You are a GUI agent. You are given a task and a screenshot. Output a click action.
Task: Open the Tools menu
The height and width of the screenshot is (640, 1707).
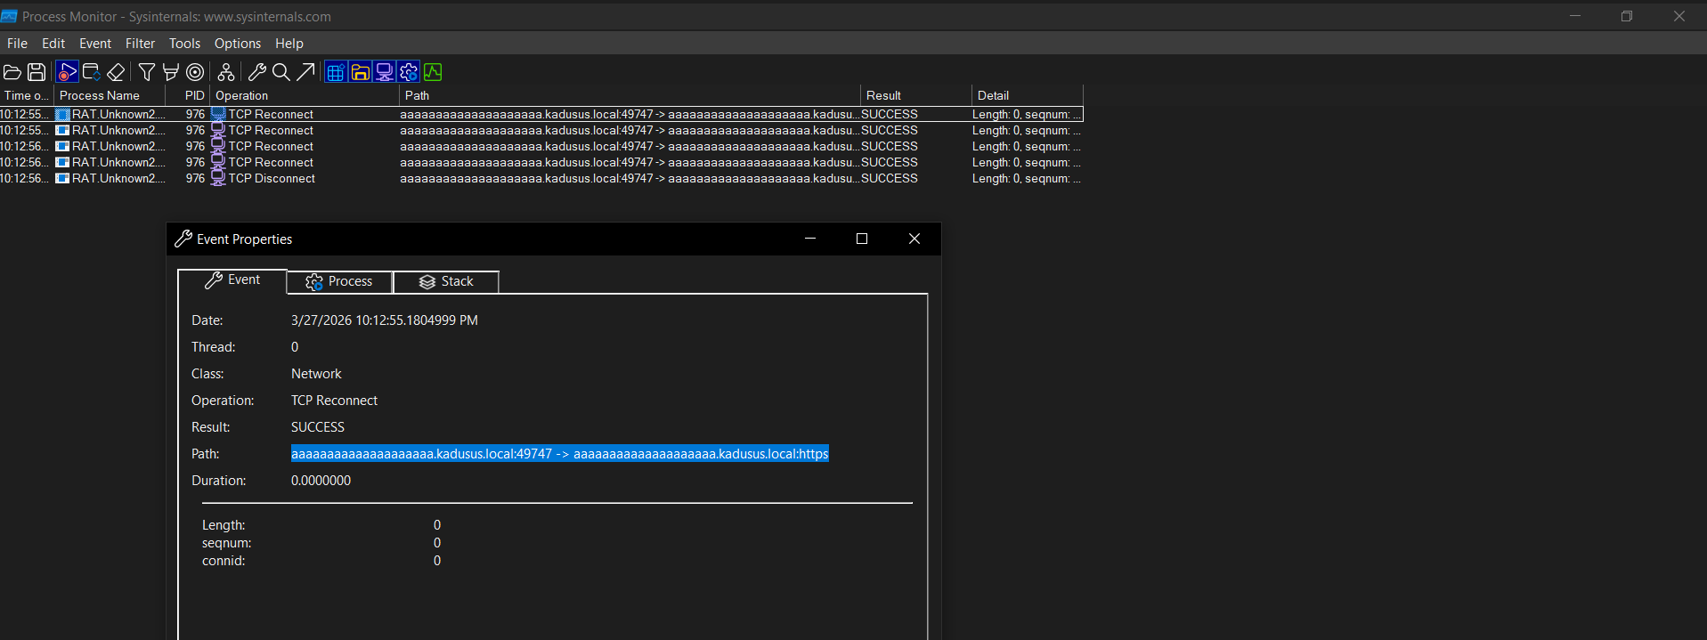pos(184,43)
